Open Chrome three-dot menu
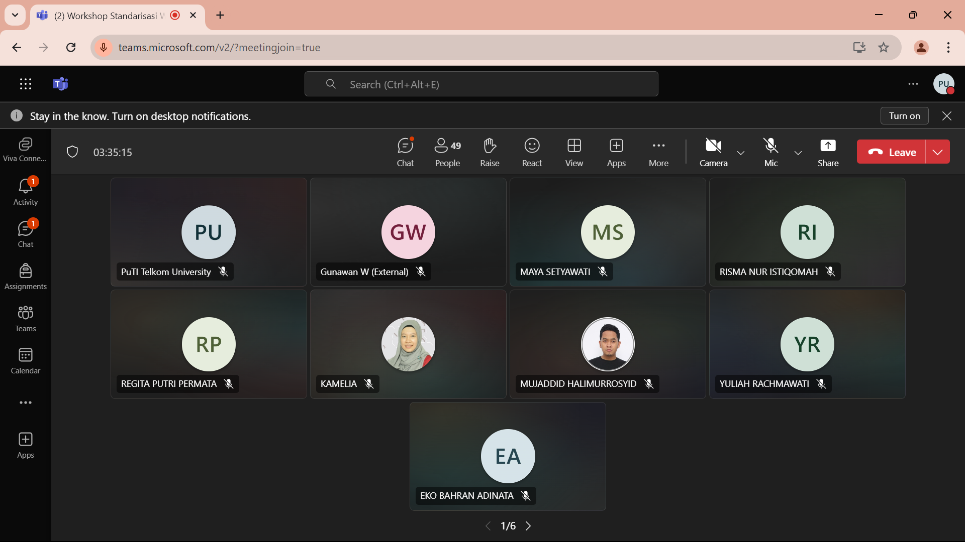Viewport: 965px width, 542px height. click(948, 47)
